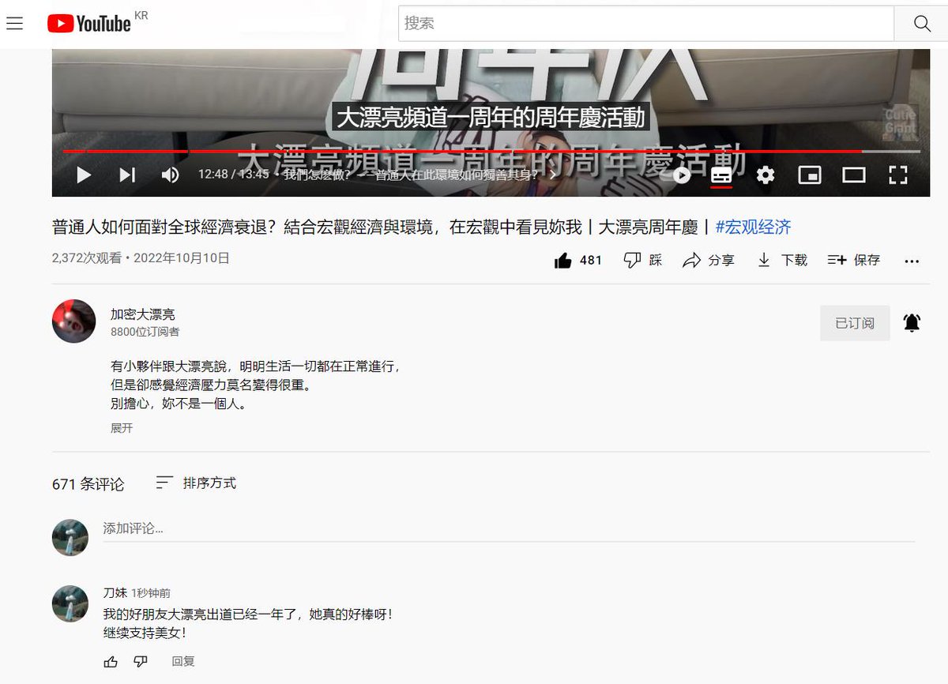Play the video
The width and height of the screenshot is (948, 684).
83,175
